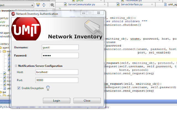Click the Host field containing localhost
The image size is (177, 124).
point(57,72)
